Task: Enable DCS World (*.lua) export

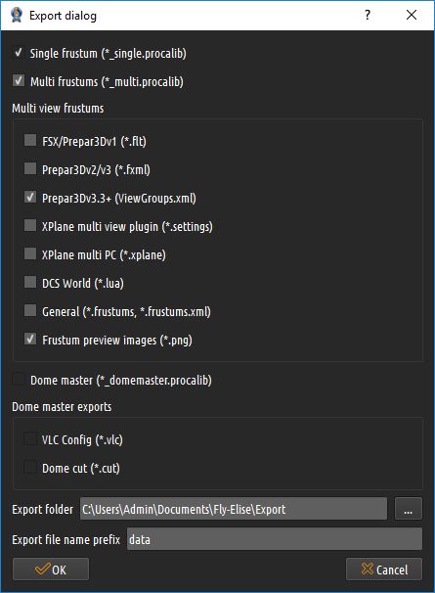Action: 30,282
